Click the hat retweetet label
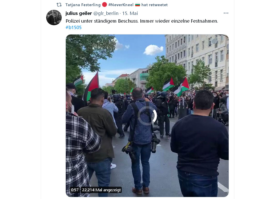The height and width of the screenshot is (199, 271). pyautogui.click(x=154, y=5)
